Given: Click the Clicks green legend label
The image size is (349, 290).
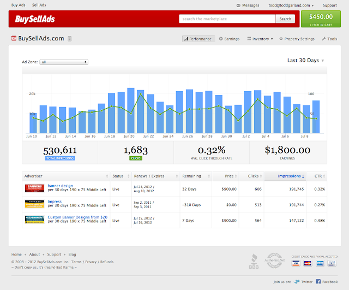Looking at the screenshot, I should pos(136,158).
